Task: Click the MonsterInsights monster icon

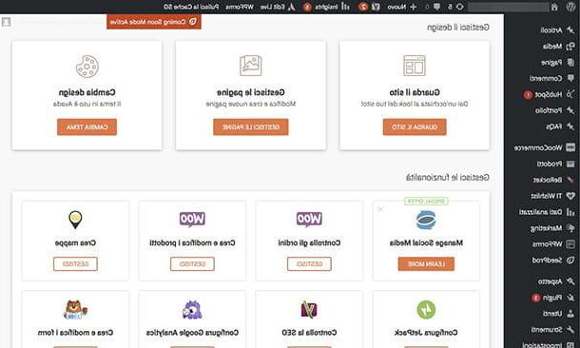Action: (192, 310)
